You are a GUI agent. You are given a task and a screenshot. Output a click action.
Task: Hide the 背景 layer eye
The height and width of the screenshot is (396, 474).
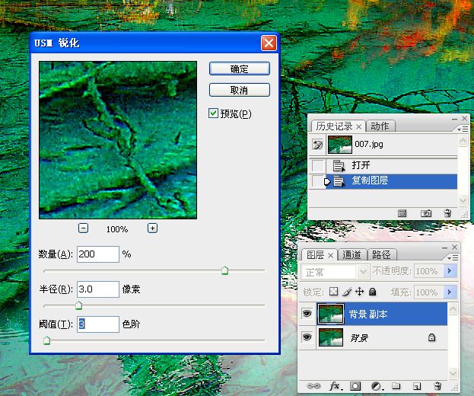point(307,337)
